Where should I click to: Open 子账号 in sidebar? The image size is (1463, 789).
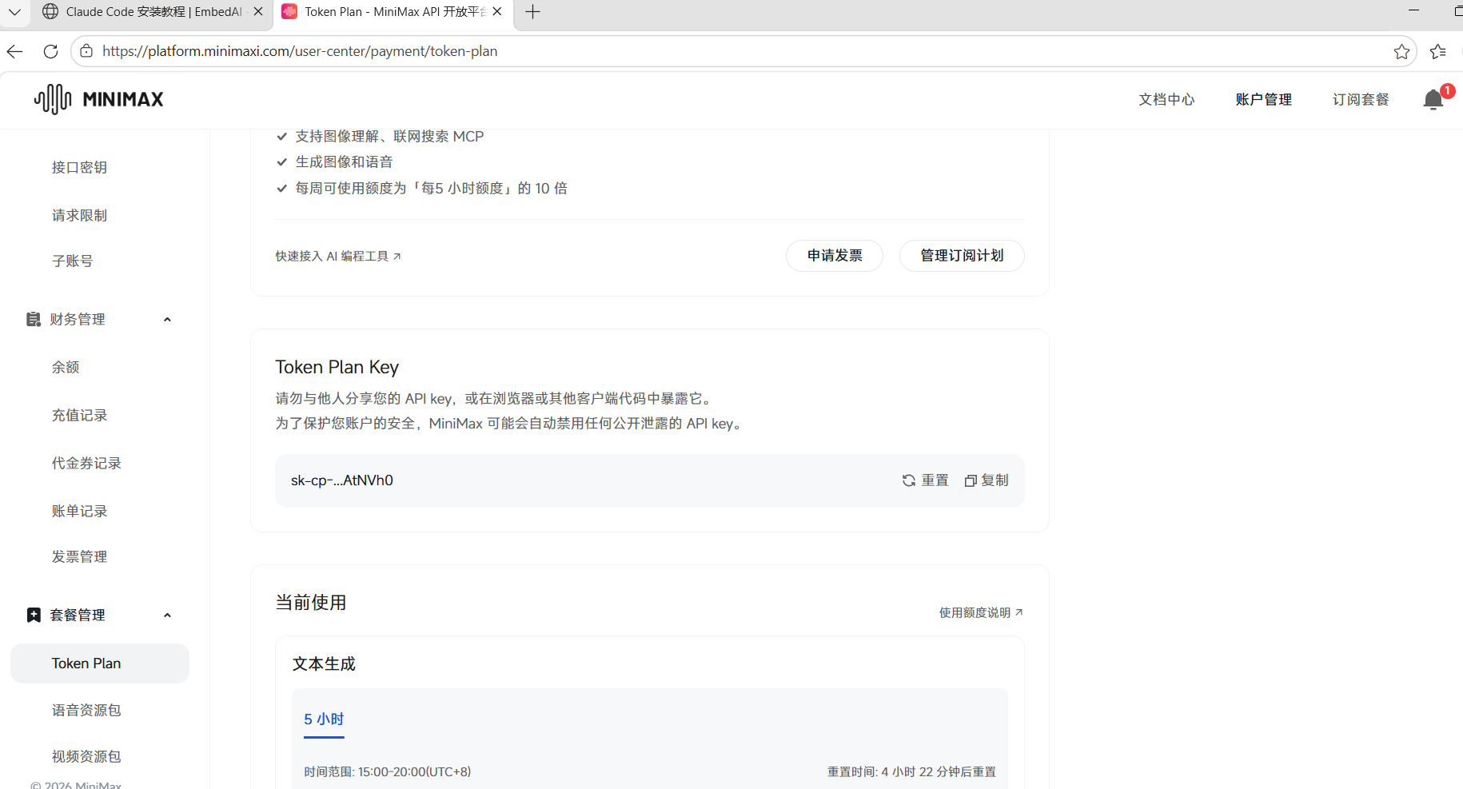pos(72,261)
